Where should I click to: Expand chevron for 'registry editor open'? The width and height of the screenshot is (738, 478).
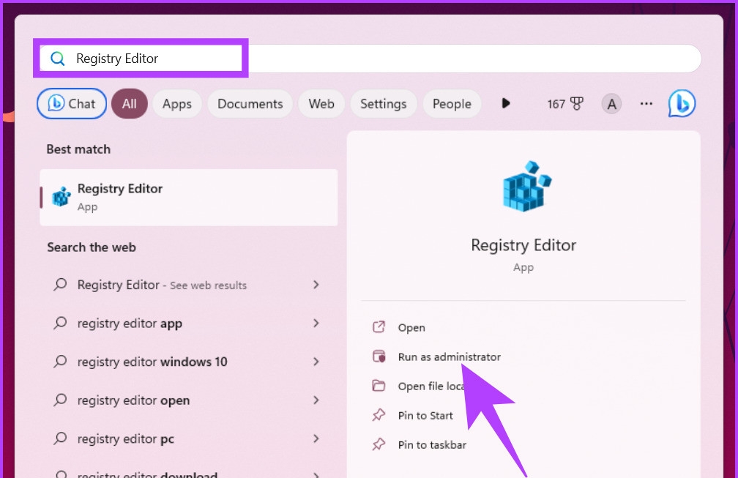tap(316, 400)
